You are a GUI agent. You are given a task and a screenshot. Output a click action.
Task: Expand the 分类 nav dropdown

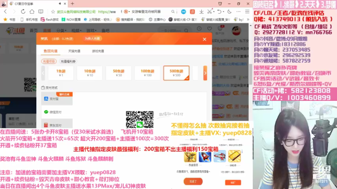[x=61, y=30]
